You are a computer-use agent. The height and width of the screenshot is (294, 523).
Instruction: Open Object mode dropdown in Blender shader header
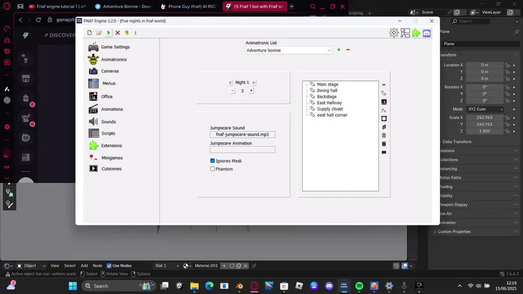pyautogui.click(x=31, y=266)
